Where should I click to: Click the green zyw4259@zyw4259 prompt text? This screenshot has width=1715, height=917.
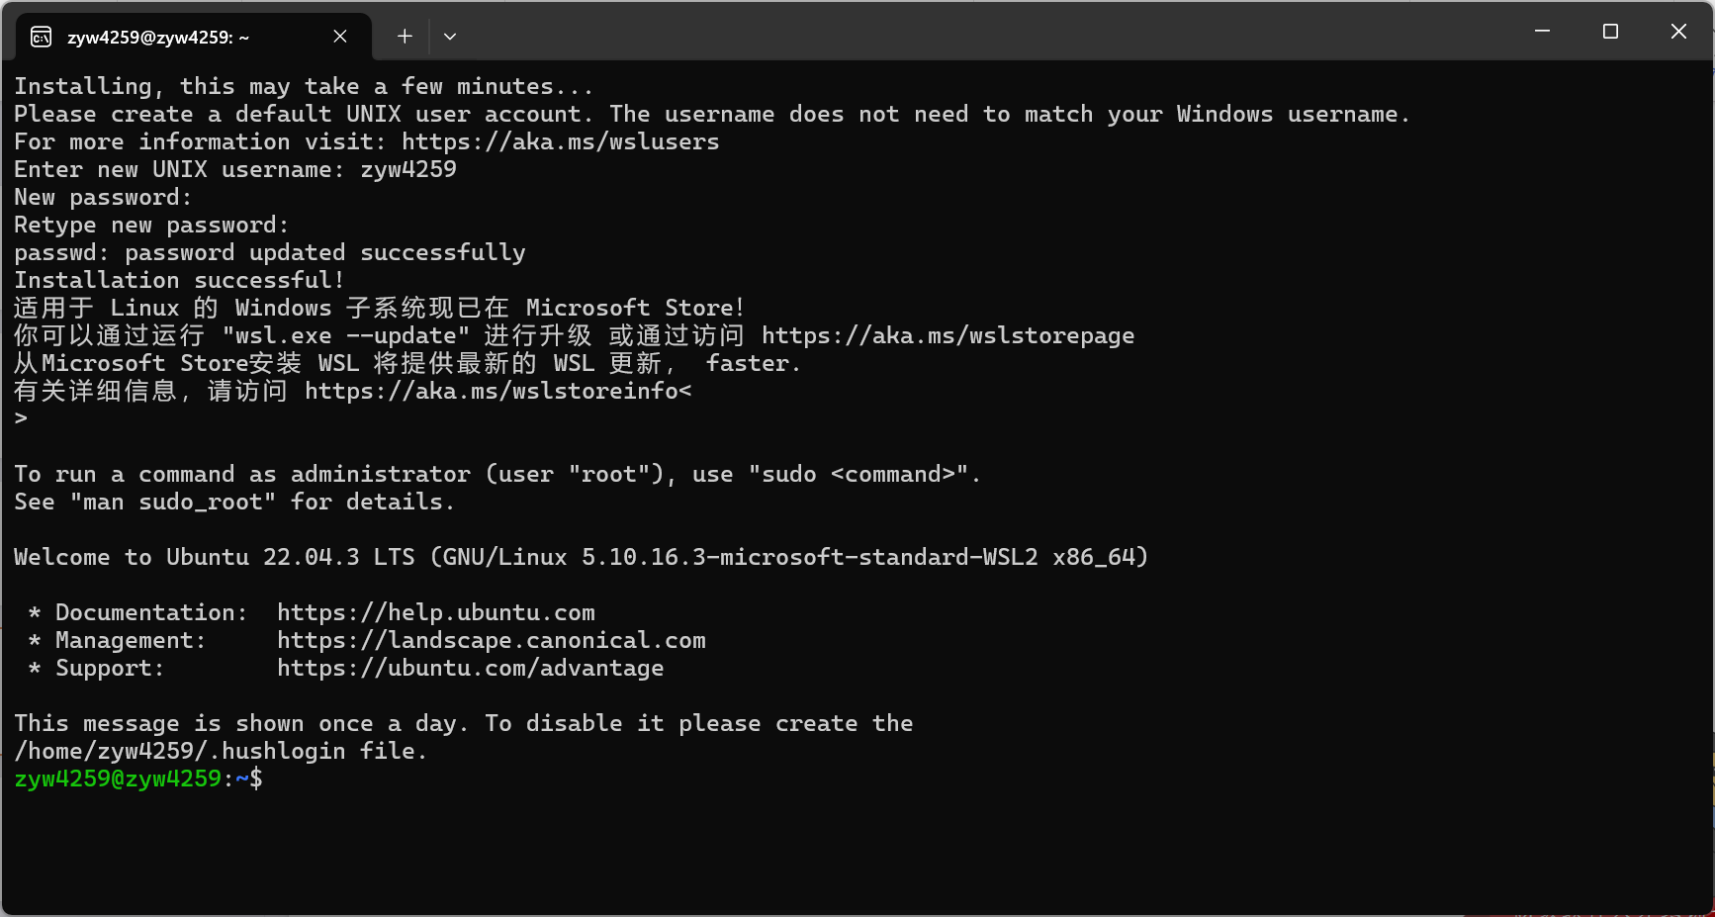point(118,779)
